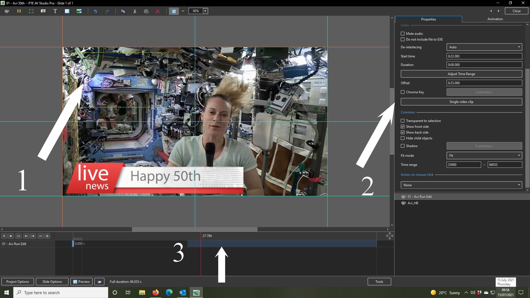Click the Close editor button
530x298 pixels.
tap(516, 11)
